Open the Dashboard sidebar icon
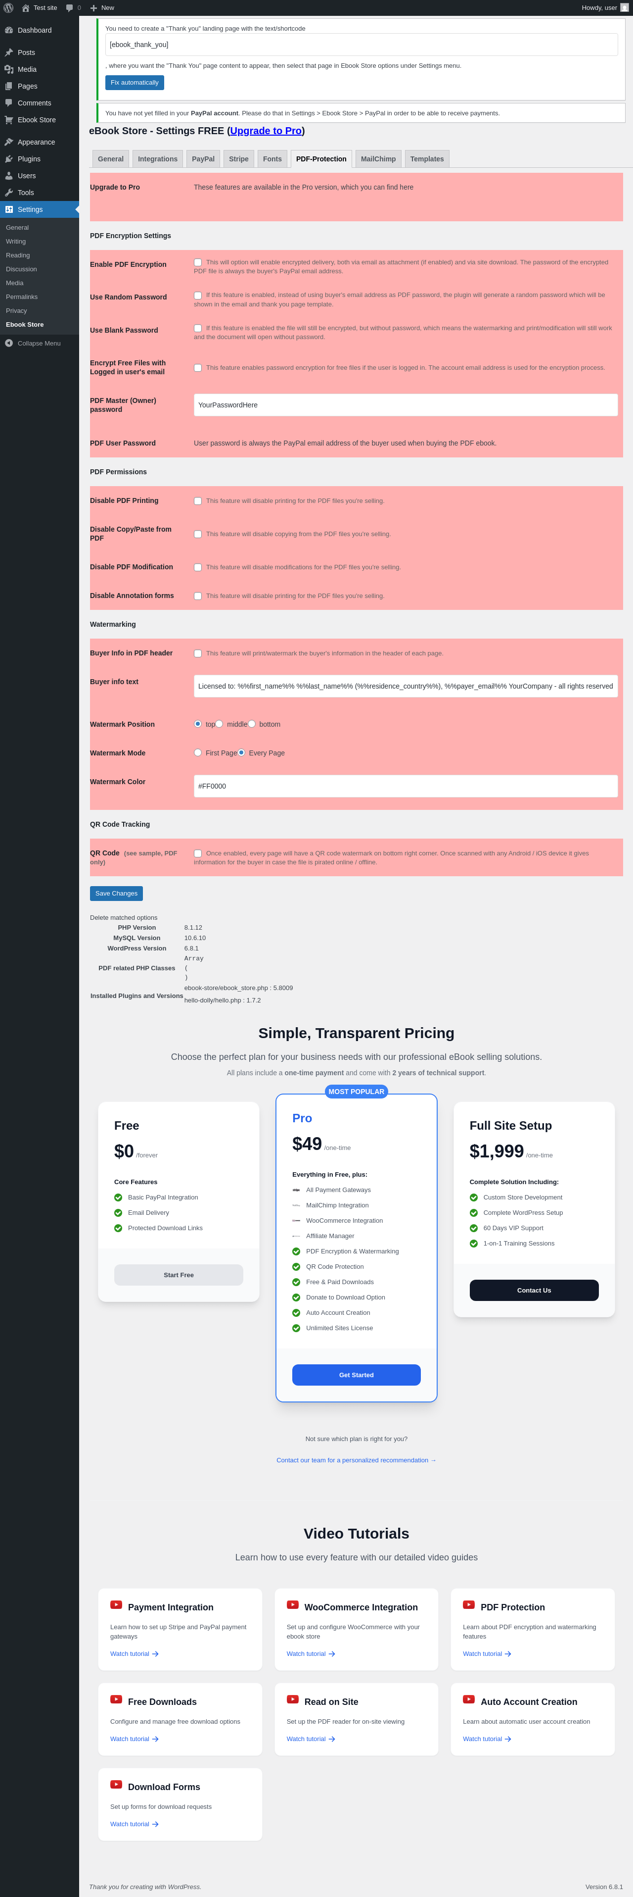 pyautogui.click(x=9, y=30)
